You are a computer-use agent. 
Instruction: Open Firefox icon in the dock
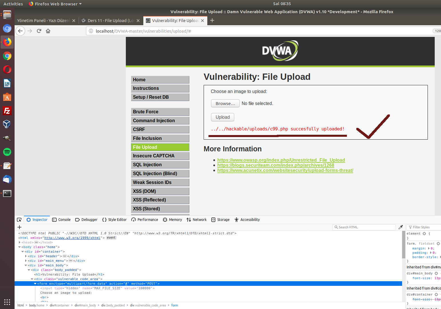click(x=7, y=42)
